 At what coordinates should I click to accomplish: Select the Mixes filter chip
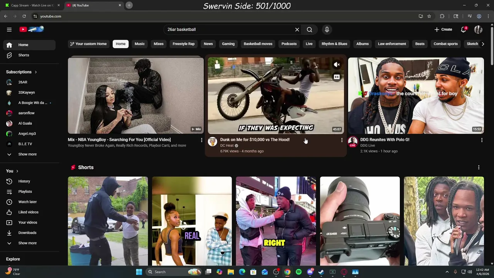[x=159, y=44]
